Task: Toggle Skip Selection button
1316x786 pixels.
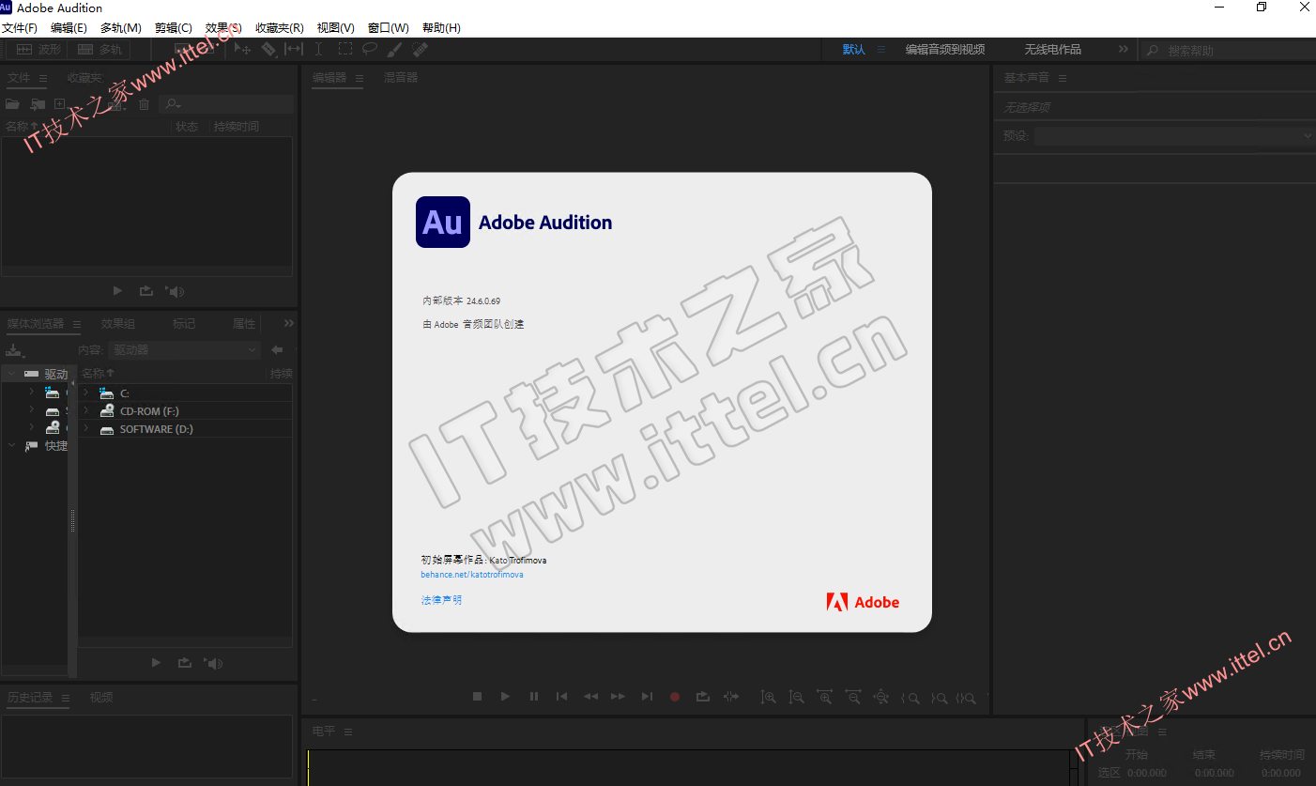Action: pyautogui.click(x=731, y=697)
